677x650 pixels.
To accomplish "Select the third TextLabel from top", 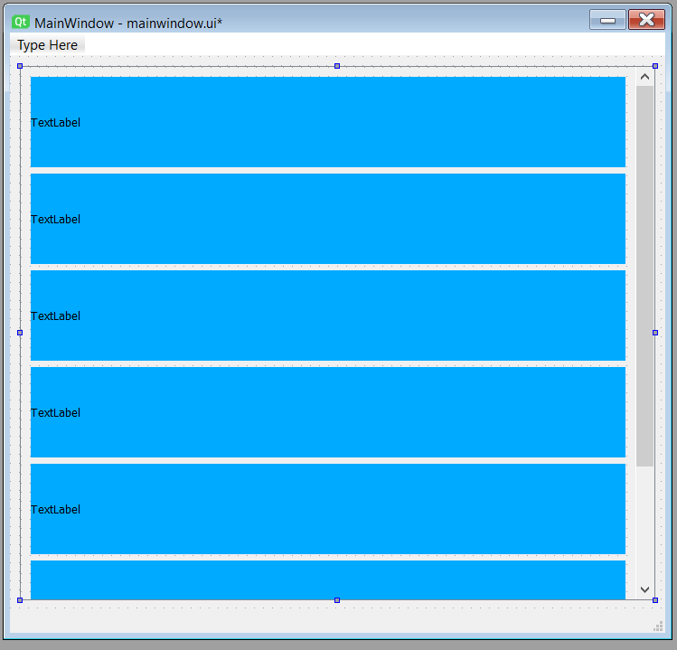I will pyautogui.click(x=328, y=316).
